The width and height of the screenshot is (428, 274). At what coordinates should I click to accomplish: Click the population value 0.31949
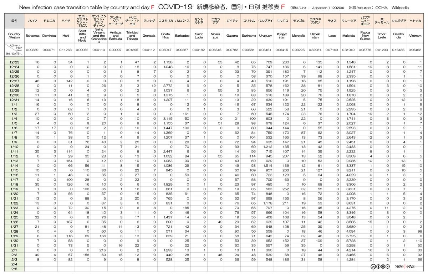pyautogui.click(x=348, y=50)
